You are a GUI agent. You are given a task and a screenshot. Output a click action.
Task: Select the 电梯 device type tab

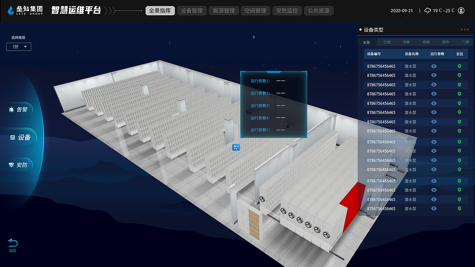pyautogui.click(x=406, y=42)
